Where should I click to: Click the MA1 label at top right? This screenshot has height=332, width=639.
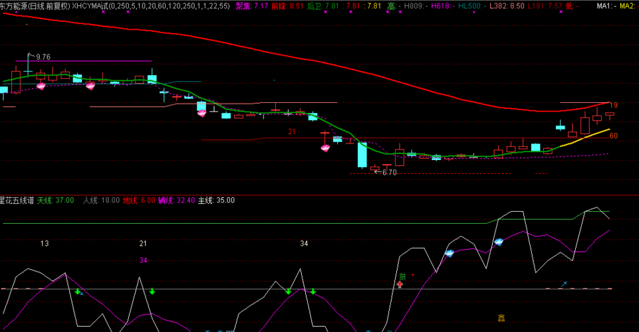(604, 6)
